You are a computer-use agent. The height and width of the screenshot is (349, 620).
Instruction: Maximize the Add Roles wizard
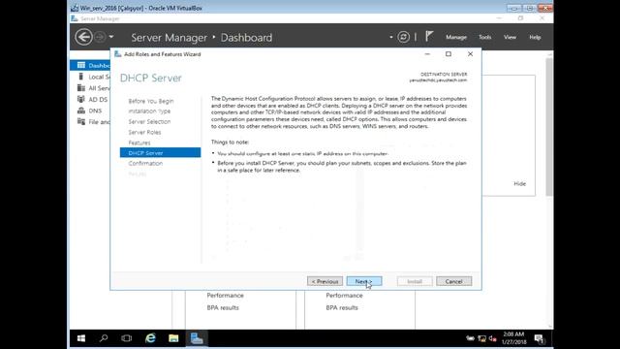pos(448,54)
